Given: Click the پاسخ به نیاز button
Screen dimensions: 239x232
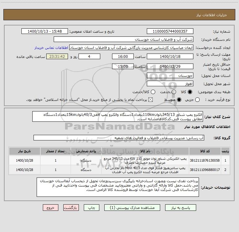Looking at the screenshot, I should 180,208.
